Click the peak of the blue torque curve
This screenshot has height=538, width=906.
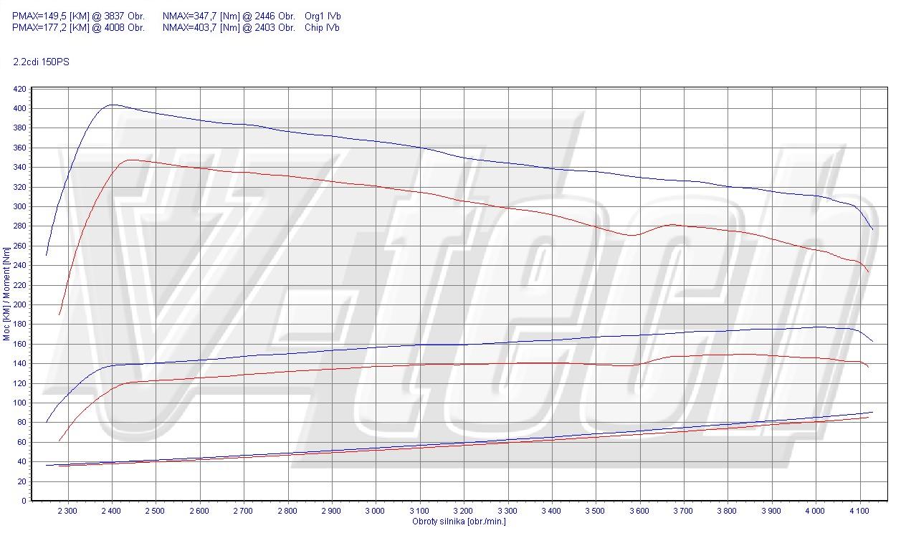pos(113,105)
